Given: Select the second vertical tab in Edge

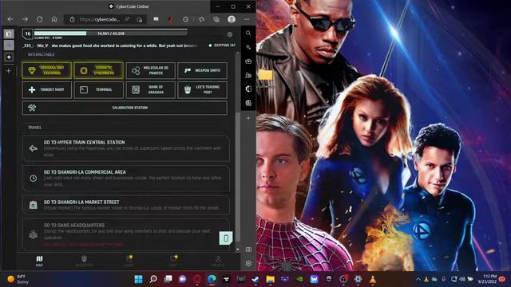Looking at the screenshot, I should tap(9, 45).
